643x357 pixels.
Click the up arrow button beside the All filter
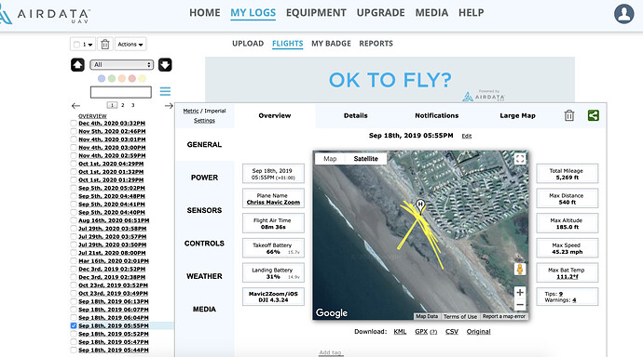pos(77,64)
